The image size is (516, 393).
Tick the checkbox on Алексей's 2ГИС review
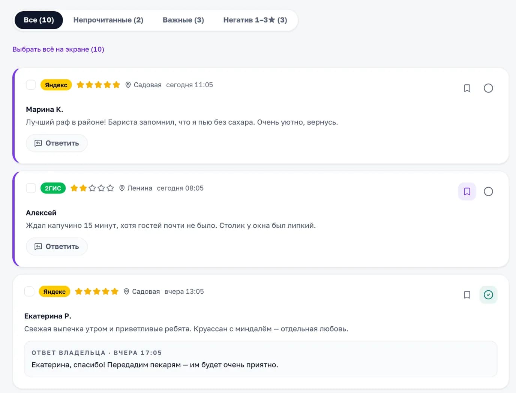point(31,188)
